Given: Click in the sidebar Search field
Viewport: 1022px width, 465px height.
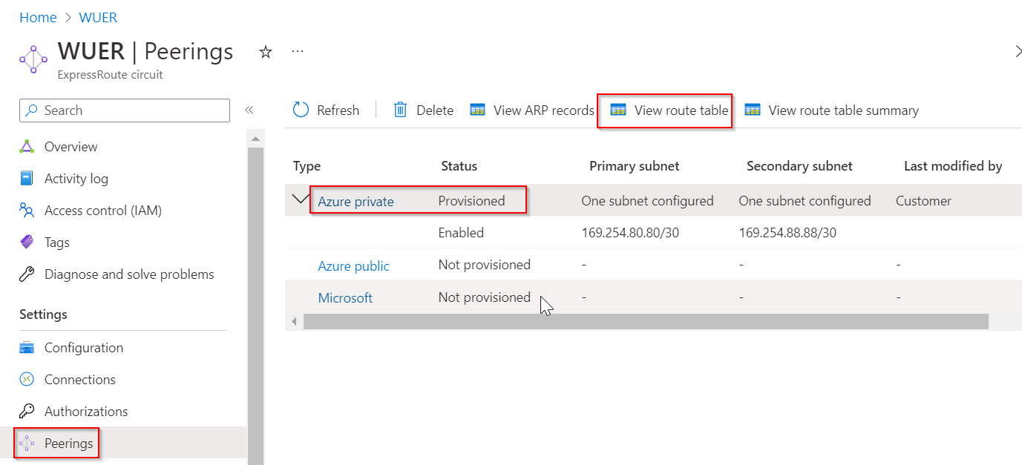Looking at the screenshot, I should pos(125,111).
